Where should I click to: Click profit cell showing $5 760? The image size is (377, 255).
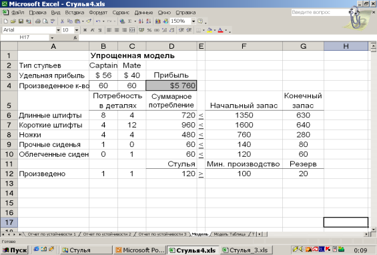pos(171,85)
